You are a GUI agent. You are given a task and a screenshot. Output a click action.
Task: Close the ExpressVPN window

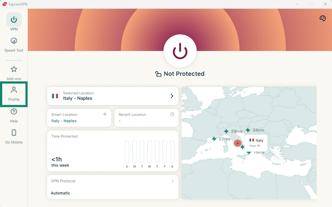[325, 4]
